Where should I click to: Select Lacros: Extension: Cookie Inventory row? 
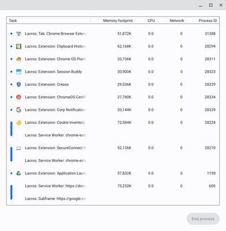(x=113, y=122)
